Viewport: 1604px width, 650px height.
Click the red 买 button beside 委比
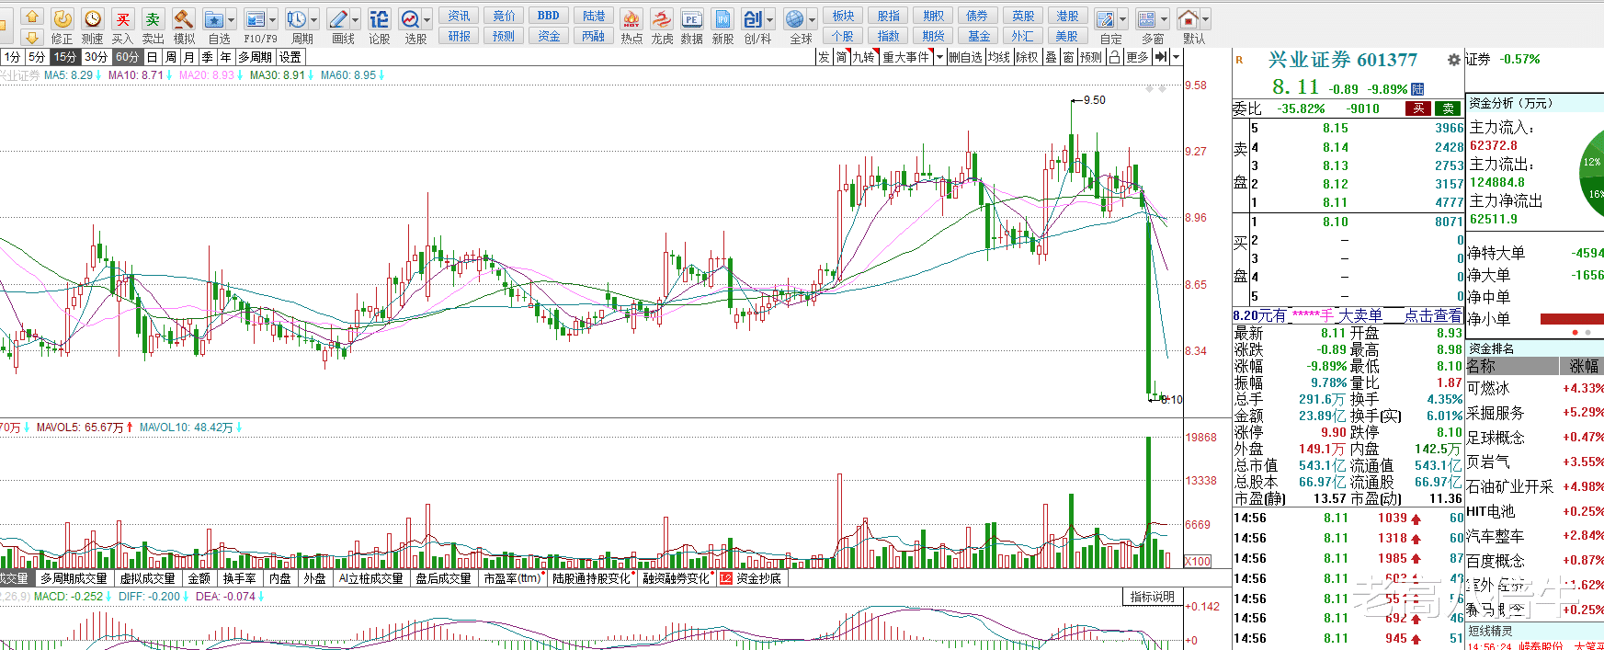[x=1418, y=108]
